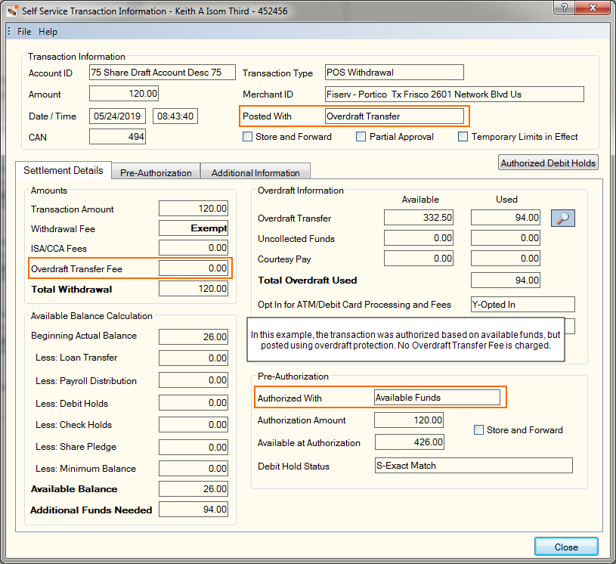Screen dimensions: 616x564
Task: Enable the Partial Approval checkbox
Action: coord(361,136)
